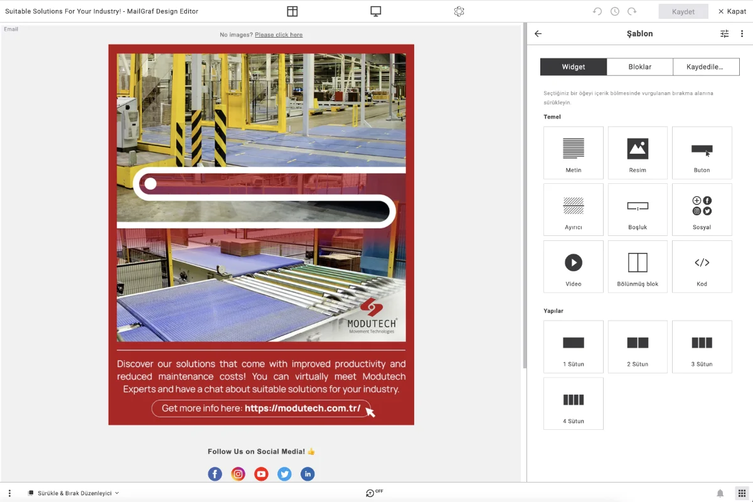Switch to desktop preview mode
The width and height of the screenshot is (753, 502).
(376, 11)
